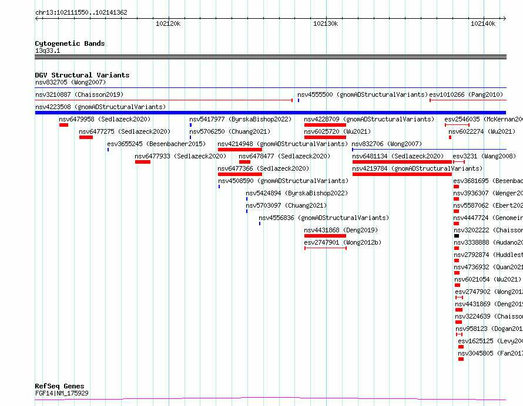523x406 pixels.
Task: Open the esv2747901 (Wong2012b) label
Action: (x=343, y=242)
